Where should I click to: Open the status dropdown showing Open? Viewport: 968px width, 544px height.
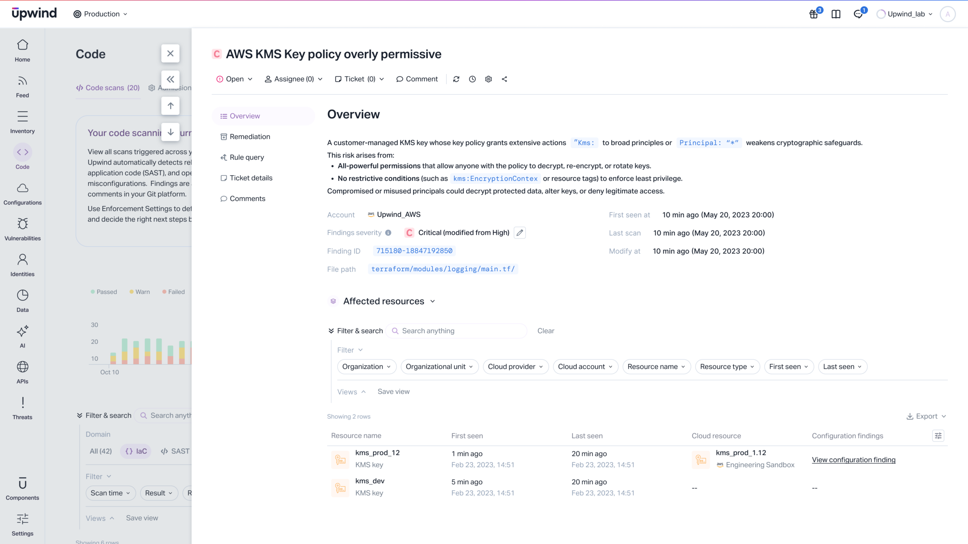(x=234, y=79)
